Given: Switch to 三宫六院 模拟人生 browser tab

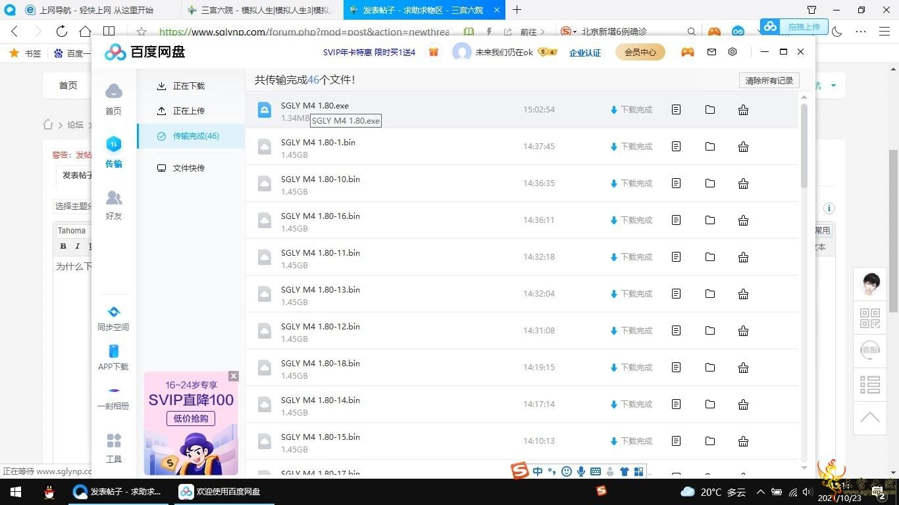Looking at the screenshot, I should tap(262, 10).
